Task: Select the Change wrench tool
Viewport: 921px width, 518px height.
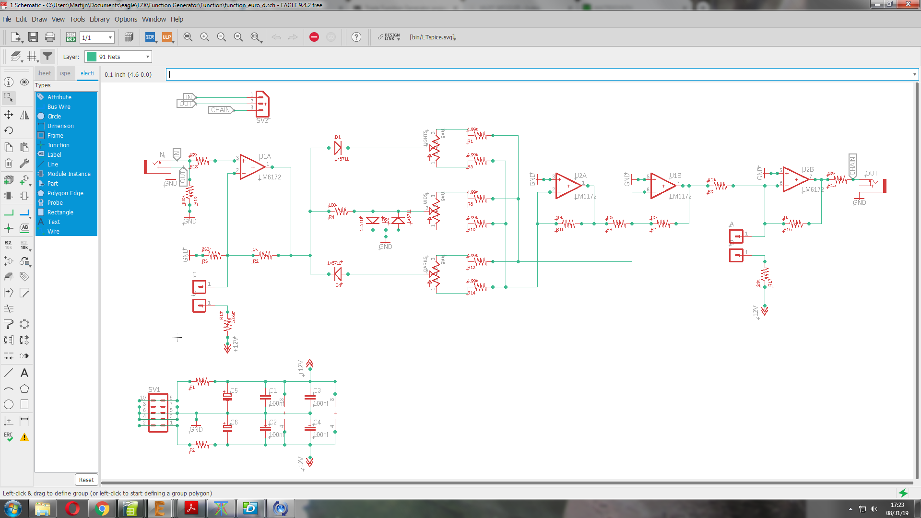Action: coord(24,163)
